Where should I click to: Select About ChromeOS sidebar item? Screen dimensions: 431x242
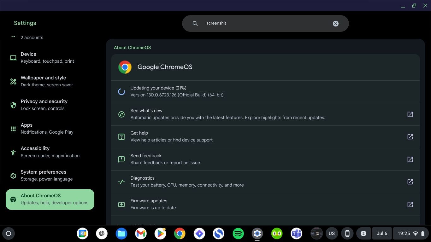(x=50, y=199)
